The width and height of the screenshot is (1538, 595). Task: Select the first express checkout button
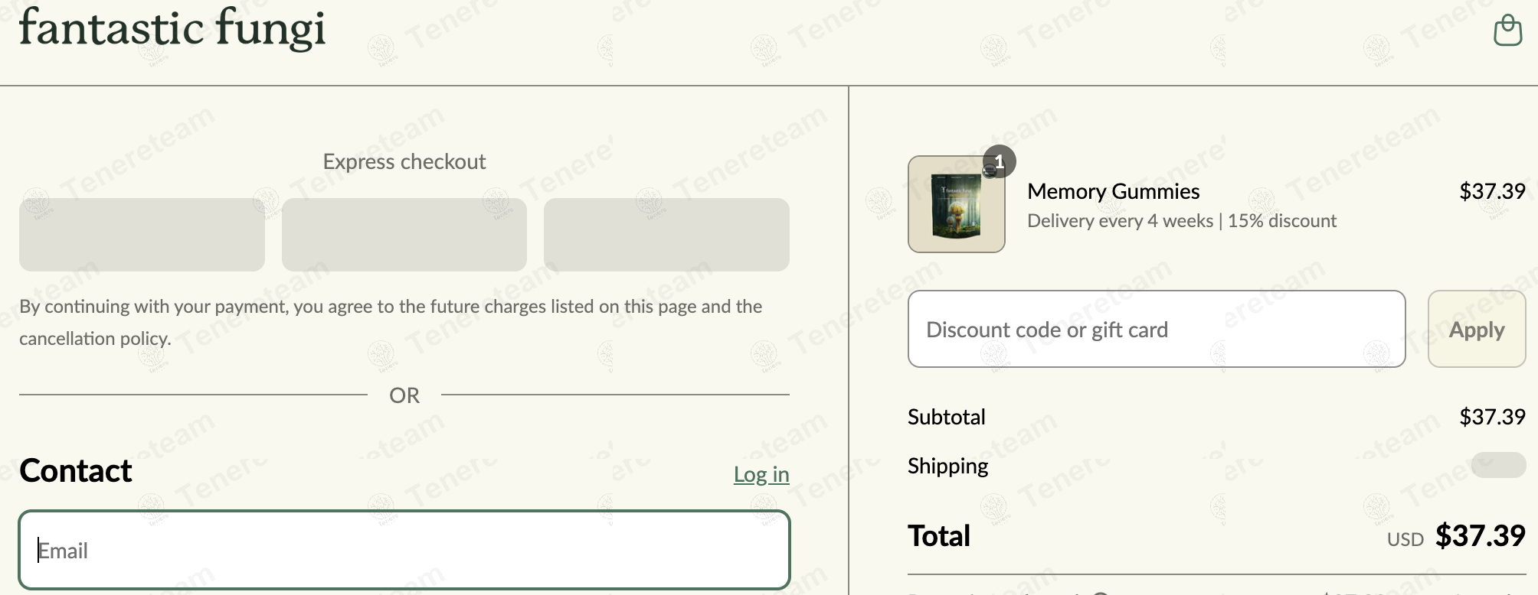(142, 235)
